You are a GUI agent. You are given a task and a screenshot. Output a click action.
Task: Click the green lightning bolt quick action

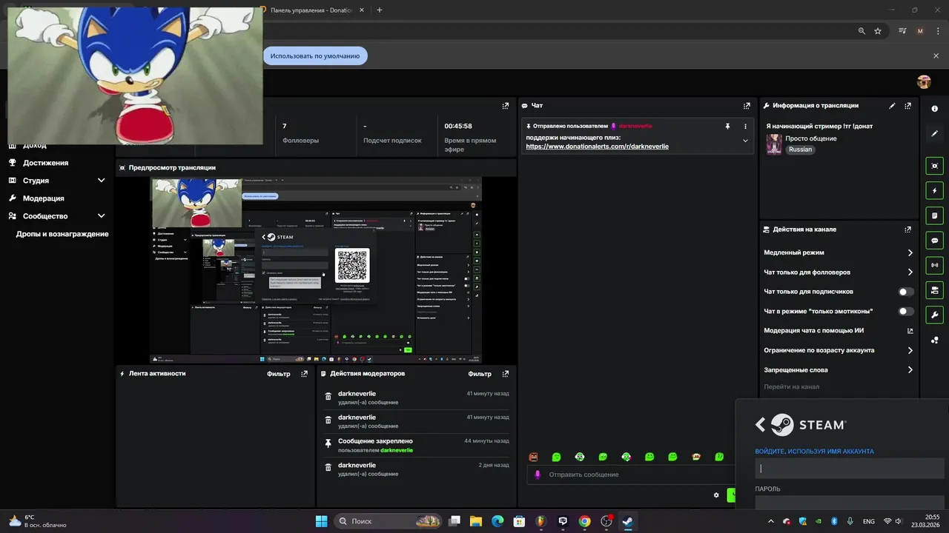click(934, 190)
